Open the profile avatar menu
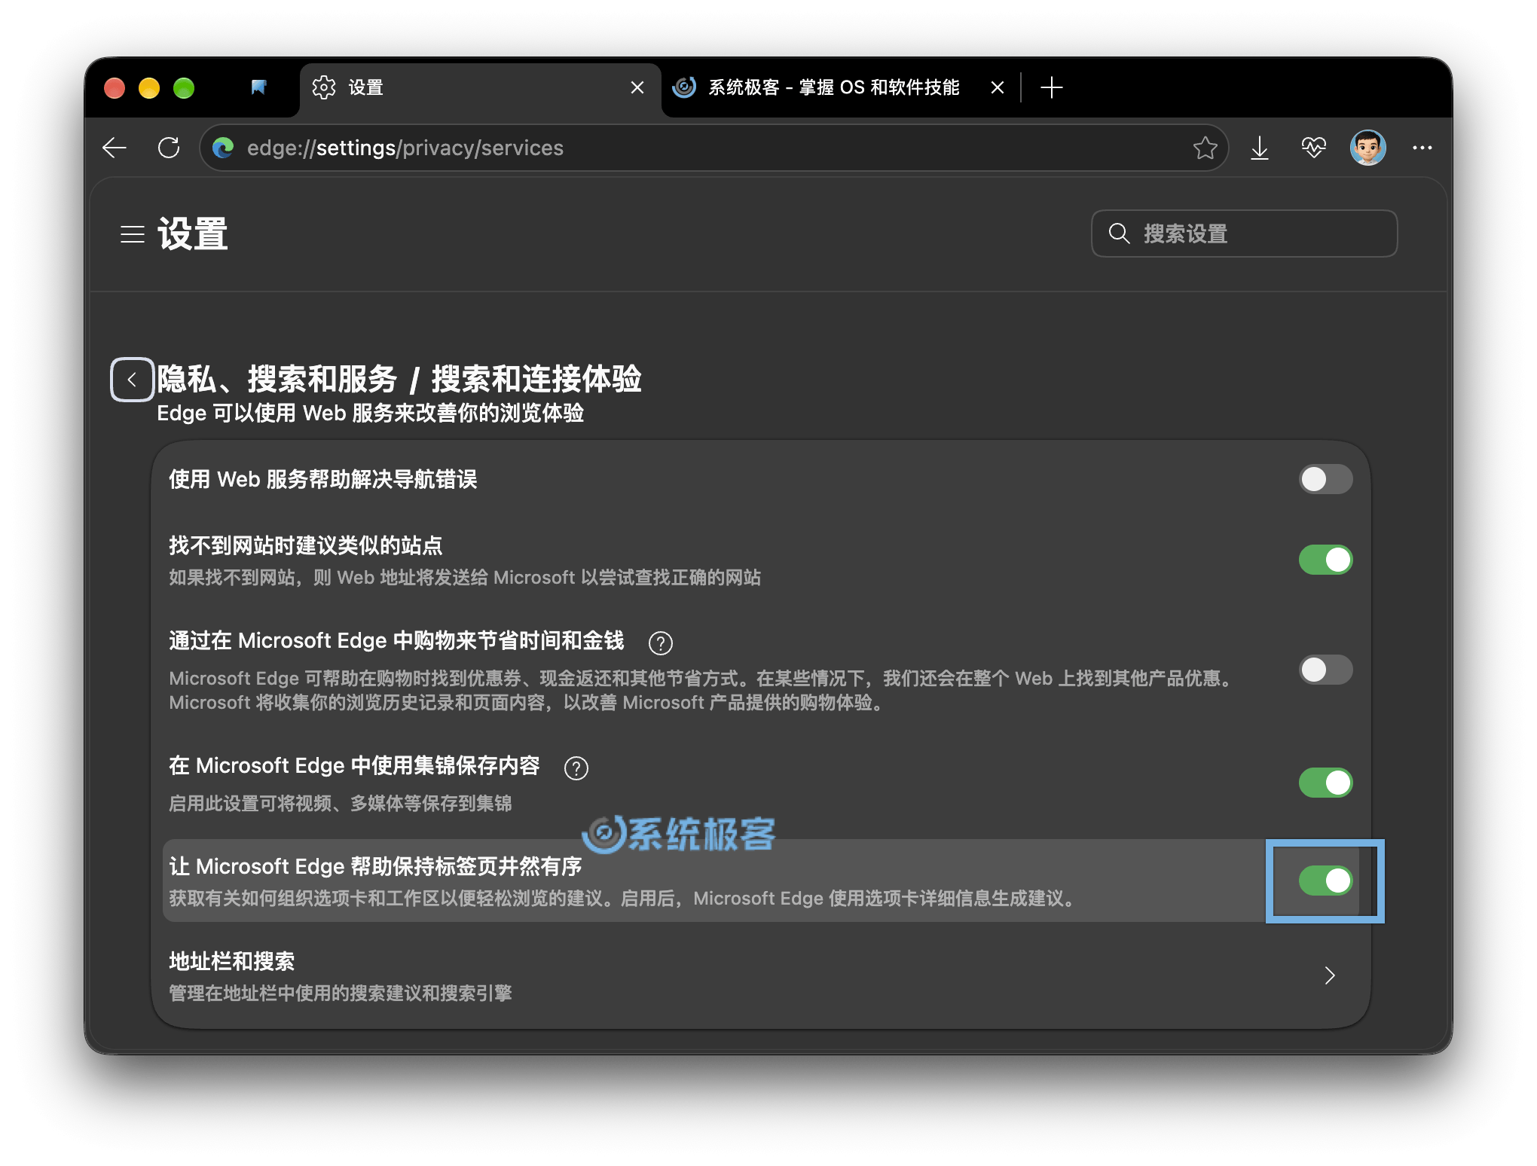The height and width of the screenshot is (1166, 1537). point(1368,148)
